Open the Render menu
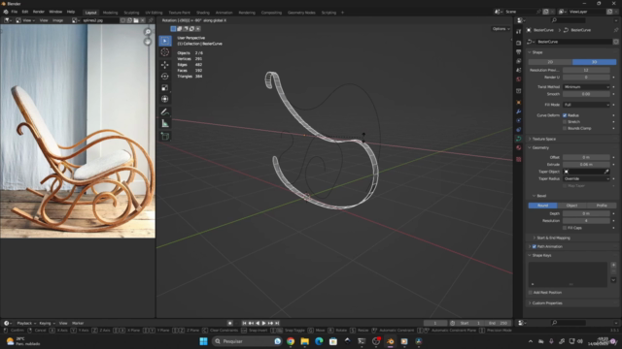Screen dimensions: 622x349 pyautogui.click(x=39, y=12)
